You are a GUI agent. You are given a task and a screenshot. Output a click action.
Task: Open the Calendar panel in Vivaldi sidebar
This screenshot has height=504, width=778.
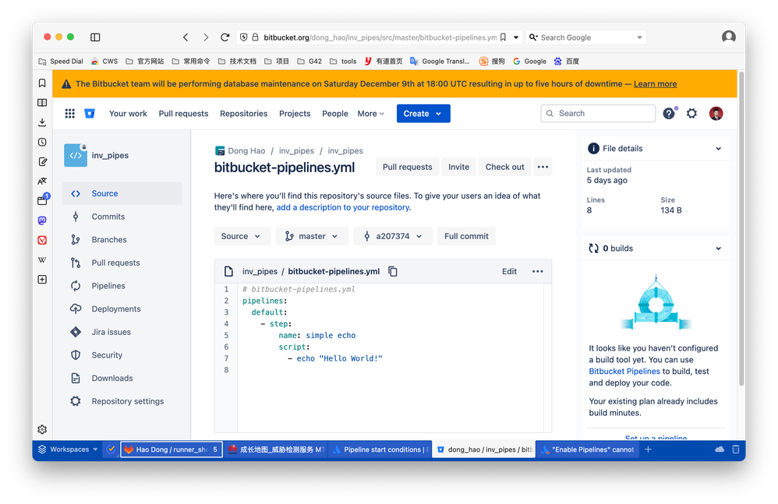[x=43, y=199]
